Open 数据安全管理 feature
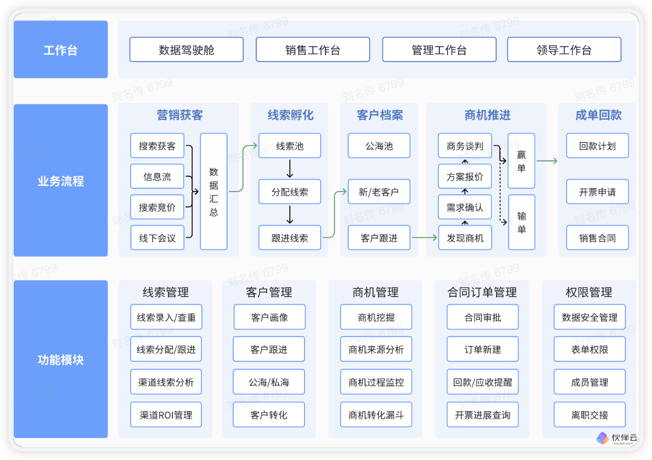This screenshot has width=652, height=460. (590, 317)
